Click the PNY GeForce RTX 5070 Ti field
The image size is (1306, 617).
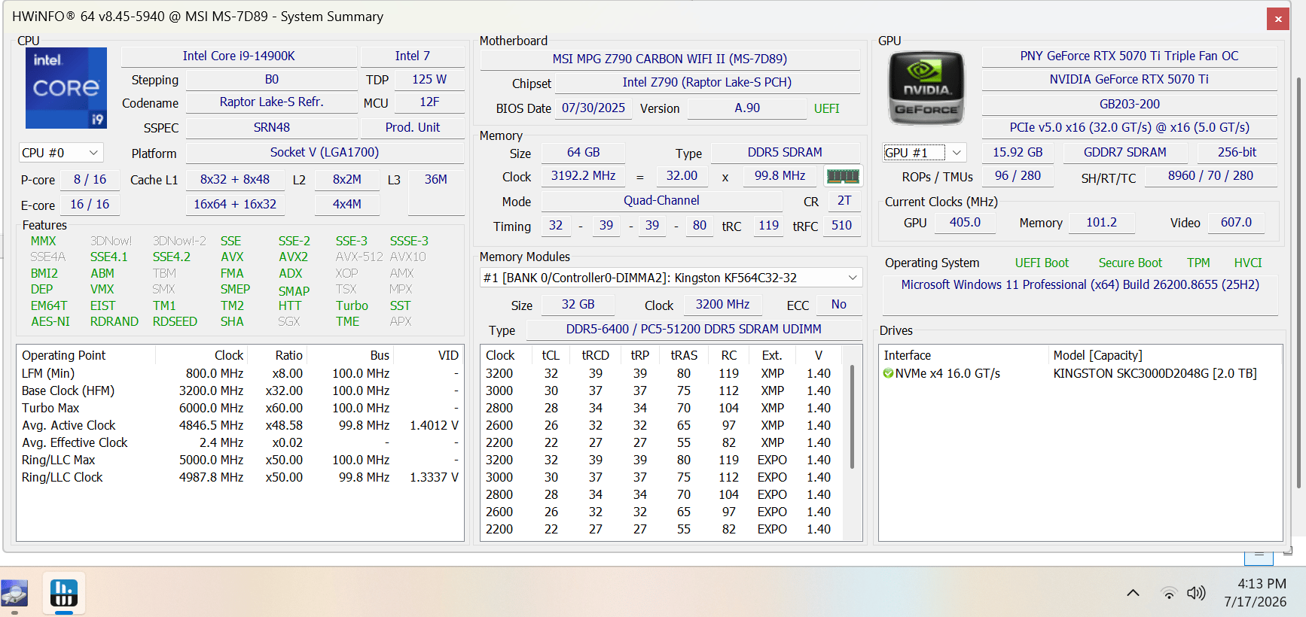[1129, 56]
